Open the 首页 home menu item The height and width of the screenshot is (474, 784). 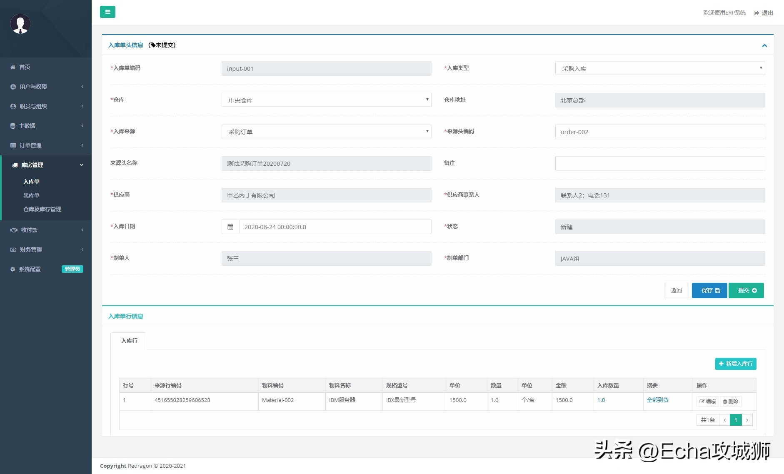tap(25, 67)
